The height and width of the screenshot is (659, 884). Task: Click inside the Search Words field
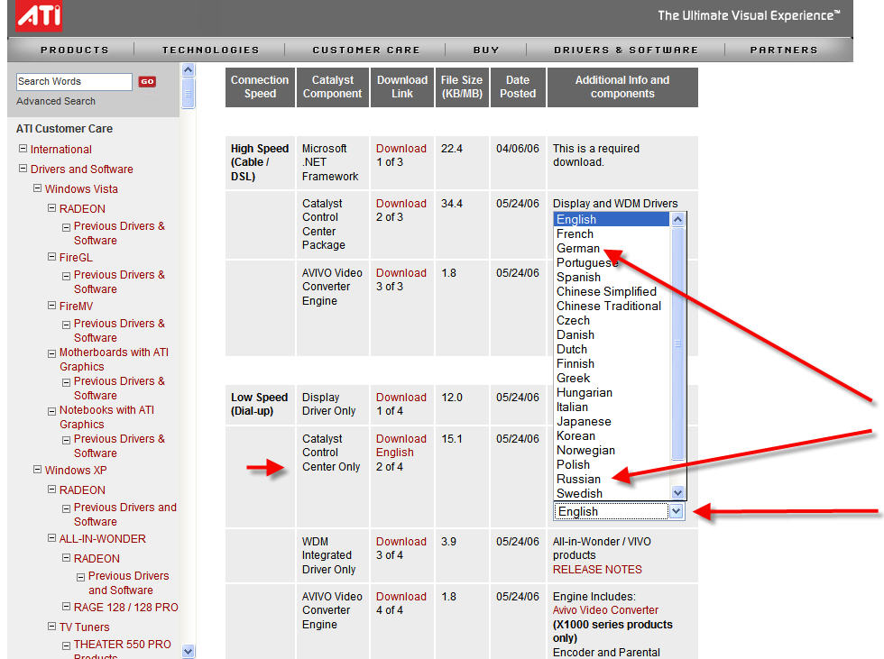point(74,82)
